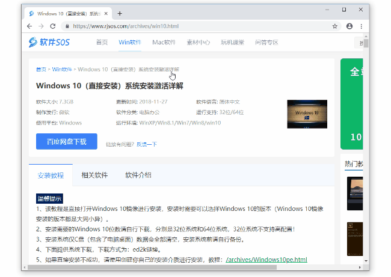Reload the current page
The image size is (391, 277).
[53, 26]
